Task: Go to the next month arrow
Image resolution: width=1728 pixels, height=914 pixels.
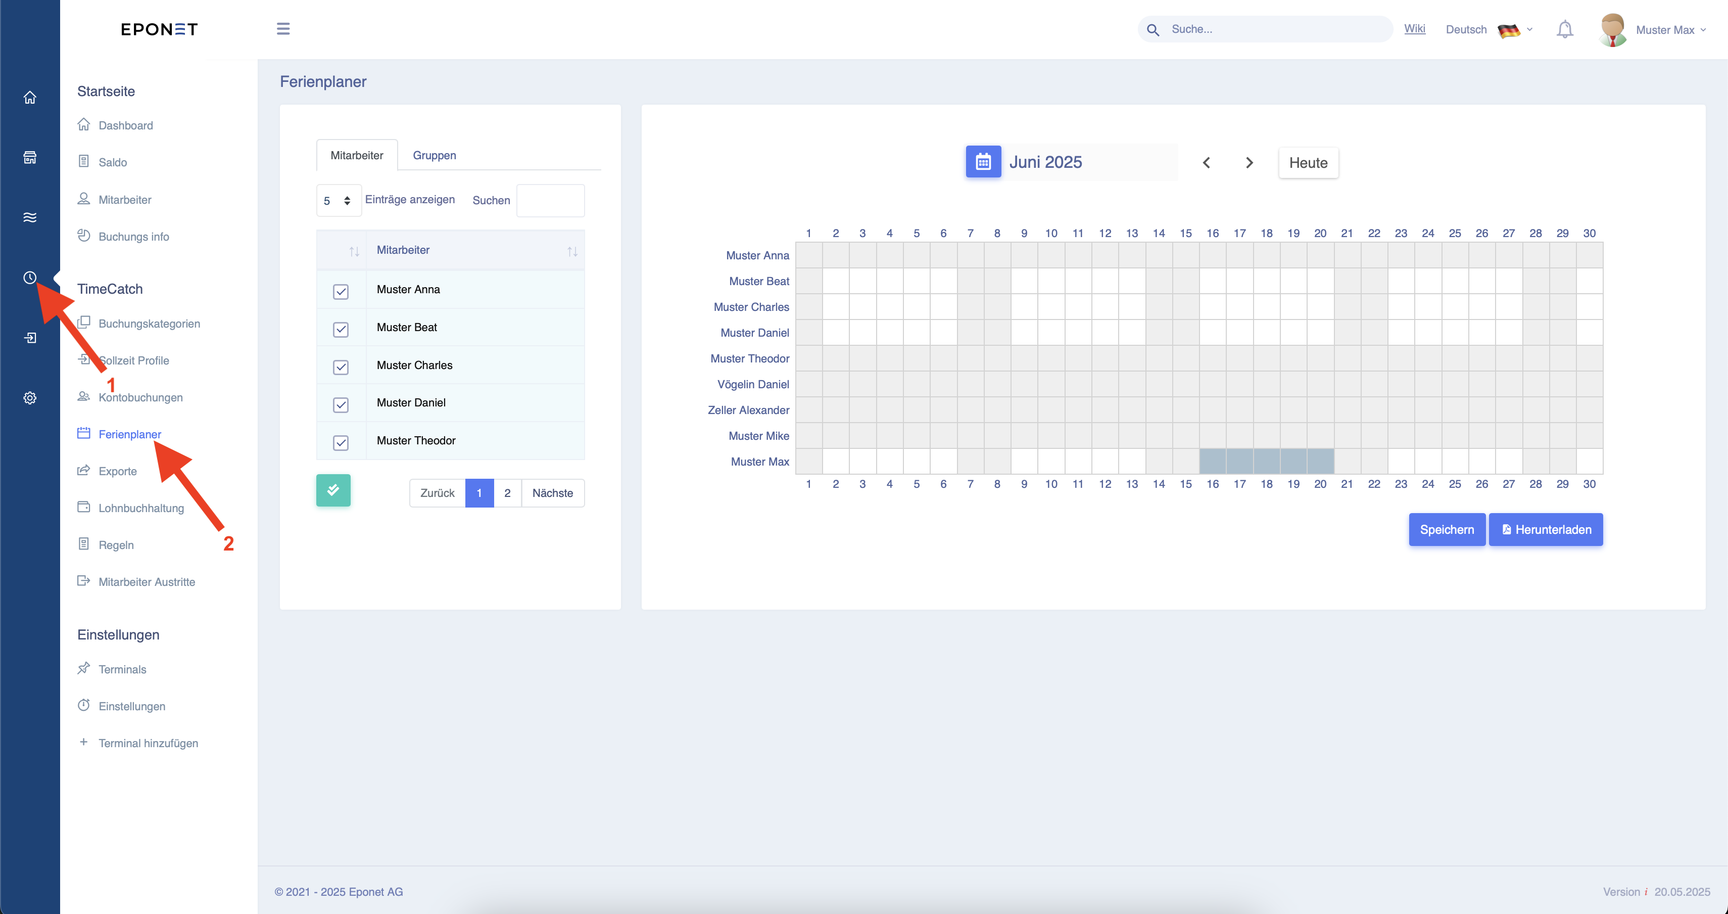Action: [1249, 162]
